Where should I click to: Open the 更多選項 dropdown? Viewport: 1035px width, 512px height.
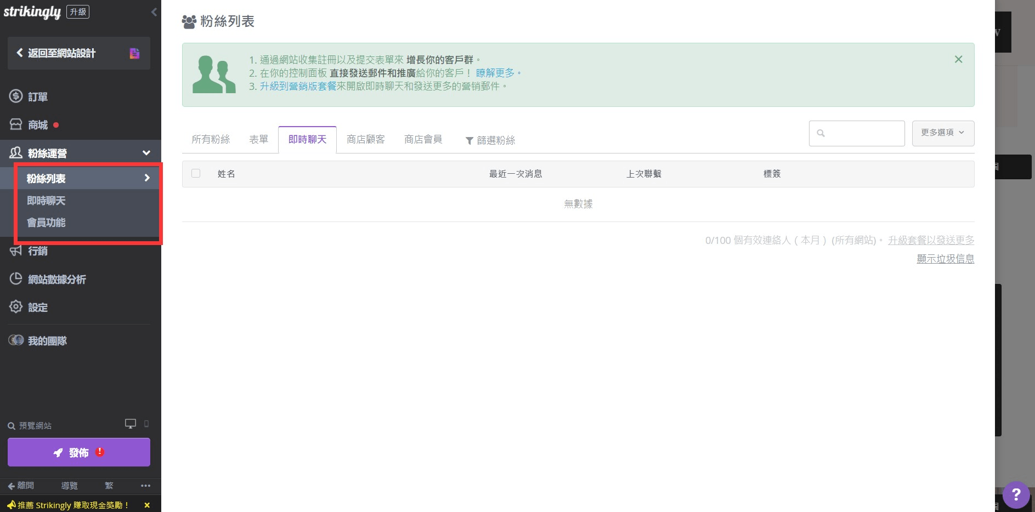coord(942,133)
